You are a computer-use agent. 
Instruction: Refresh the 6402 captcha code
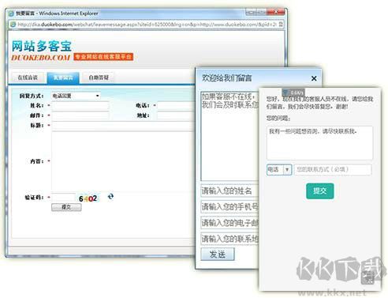coord(110,196)
